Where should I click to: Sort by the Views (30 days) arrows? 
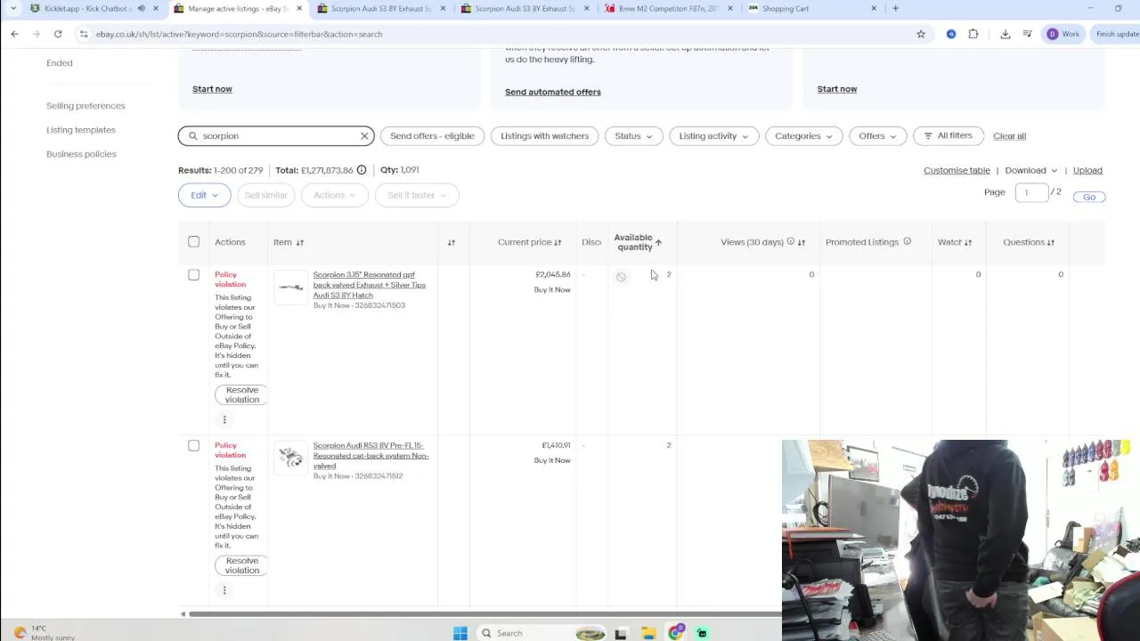click(x=802, y=242)
